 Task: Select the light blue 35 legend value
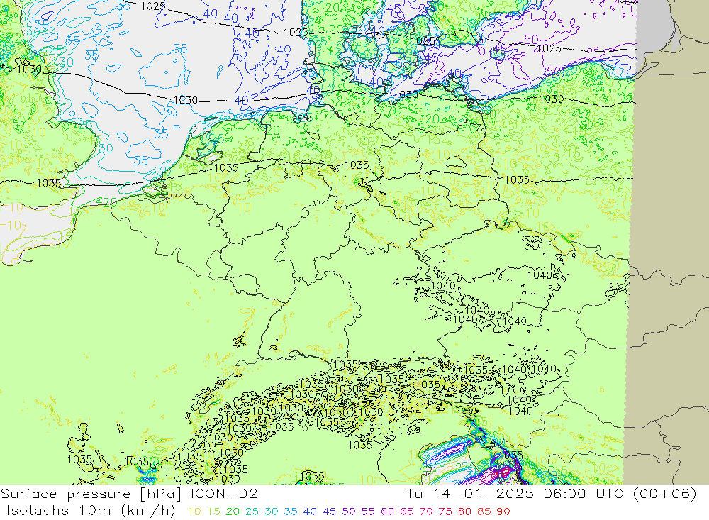pos(291,511)
